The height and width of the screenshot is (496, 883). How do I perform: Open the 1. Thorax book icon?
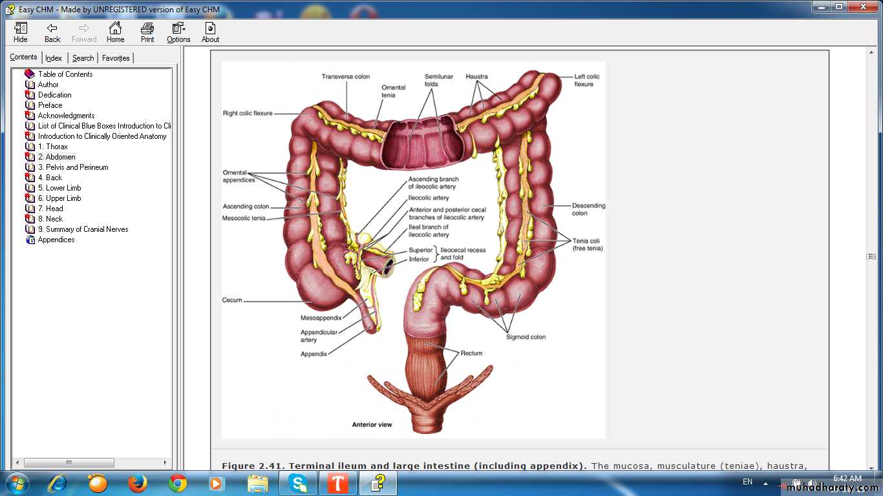coord(30,147)
